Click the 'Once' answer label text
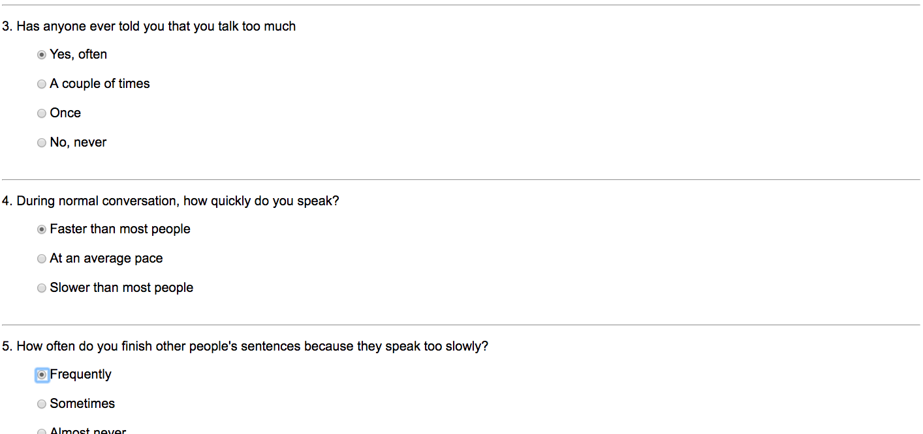The image size is (923, 434). tap(65, 113)
